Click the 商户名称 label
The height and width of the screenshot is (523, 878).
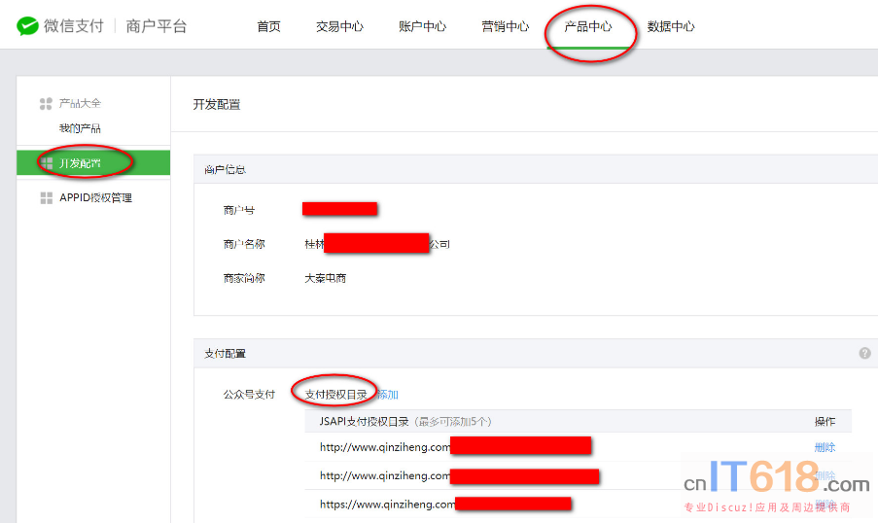pos(244,244)
